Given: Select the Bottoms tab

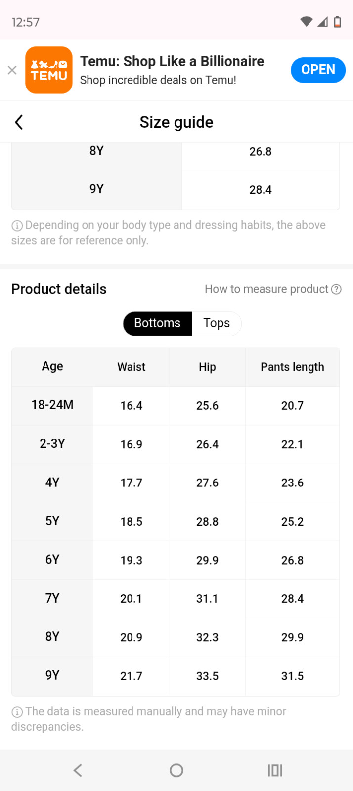Looking at the screenshot, I should tap(157, 323).
